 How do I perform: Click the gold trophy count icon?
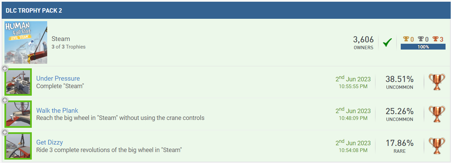(x=406, y=39)
